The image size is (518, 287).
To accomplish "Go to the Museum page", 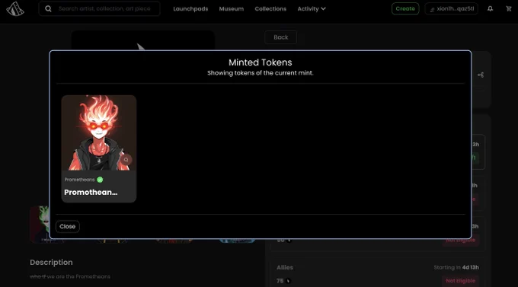I will pyautogui.click(x=232, y=9).
